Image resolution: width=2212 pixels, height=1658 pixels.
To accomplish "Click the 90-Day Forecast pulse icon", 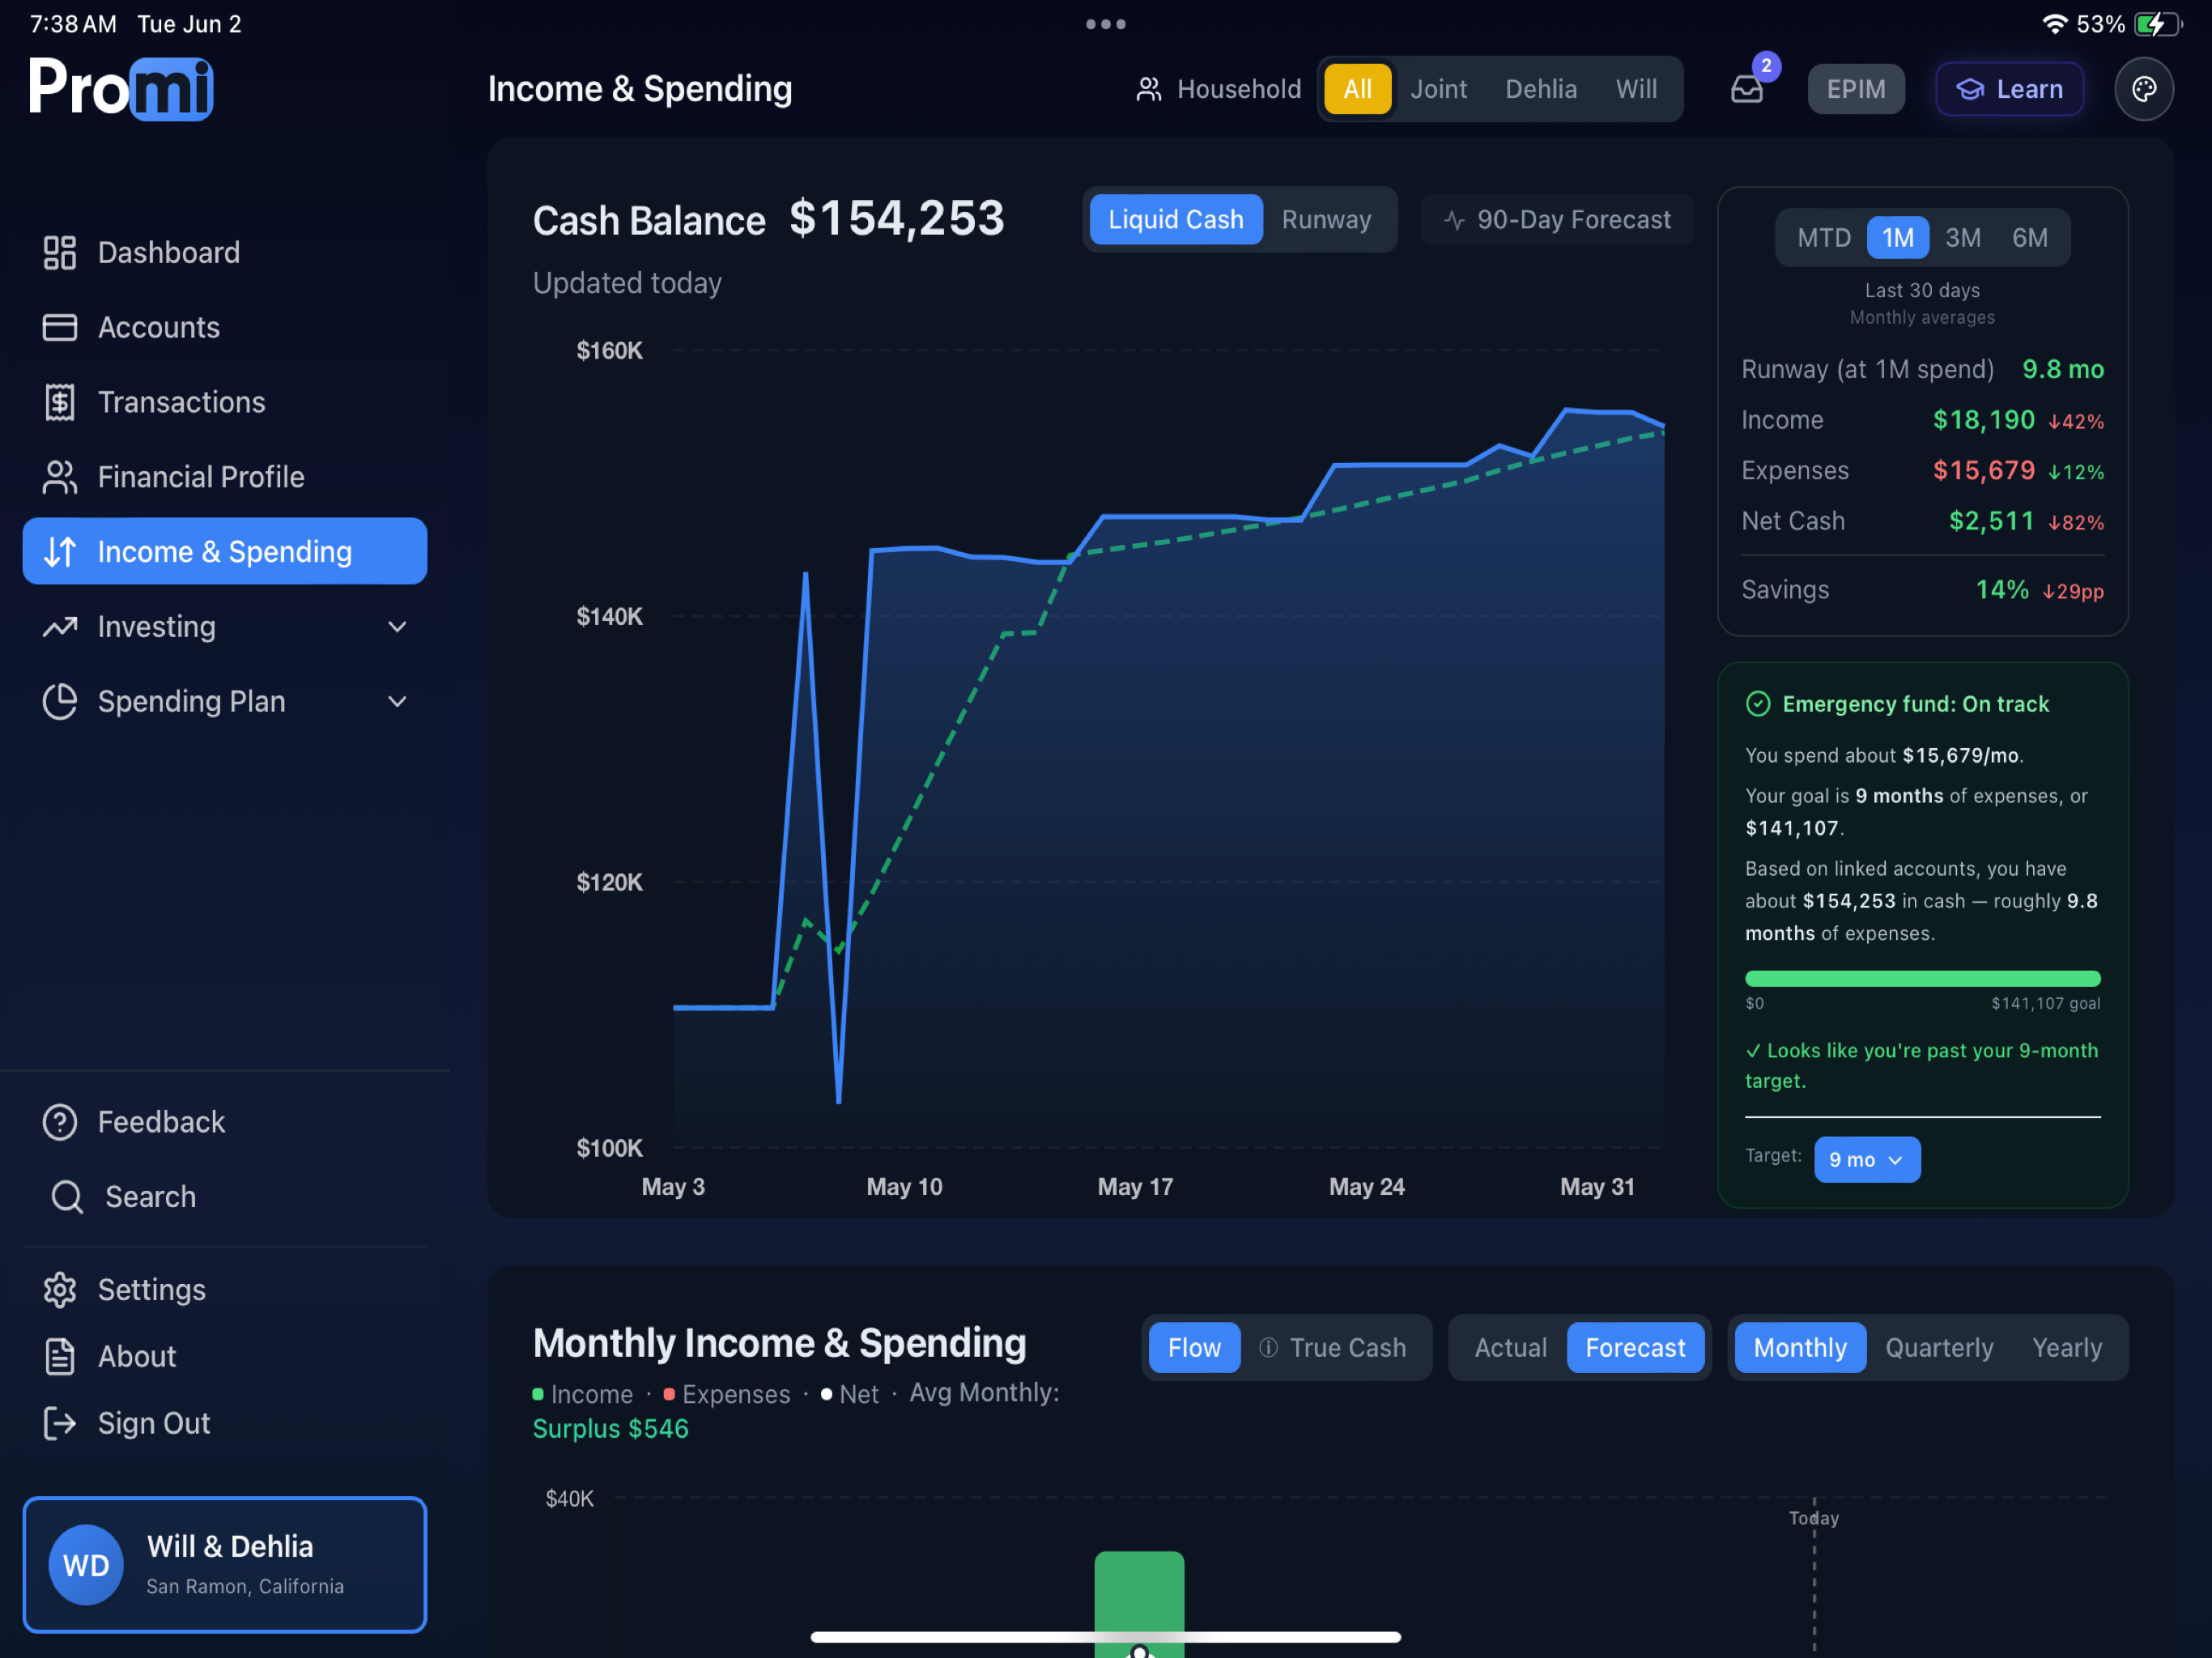I will pos(1455,220).
